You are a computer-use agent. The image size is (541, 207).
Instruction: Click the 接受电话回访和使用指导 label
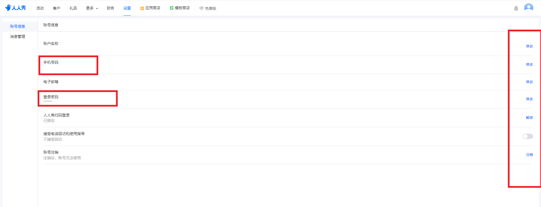(x=64, y=134)
